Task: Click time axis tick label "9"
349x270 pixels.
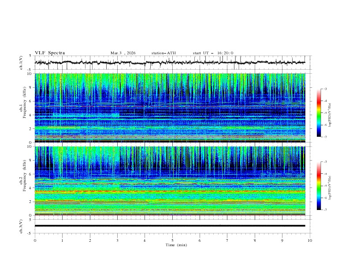Action: (282, 240)
